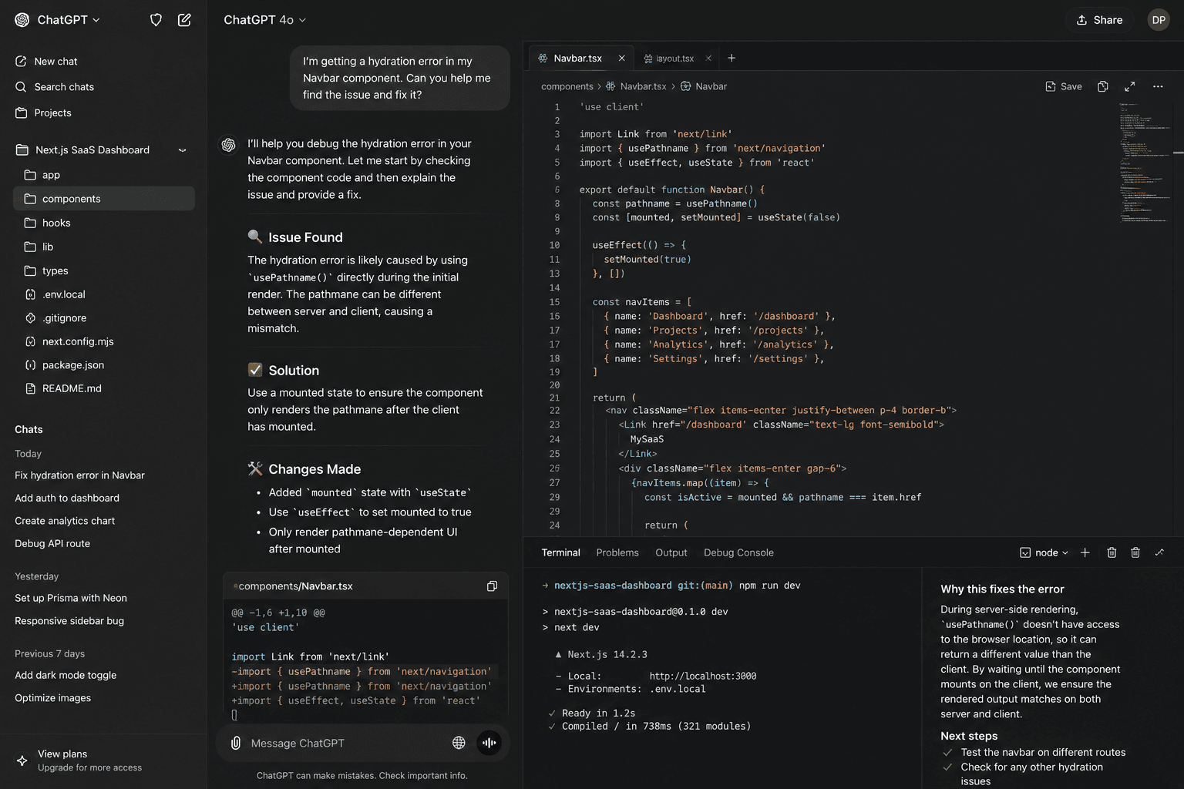Click the ChatGPT logo in the sidebar

(x=22, y=20)
